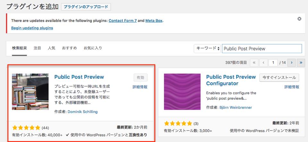Go to next results page
The height and width of the screenshot is (142, 308).
(x=292, y=63)
